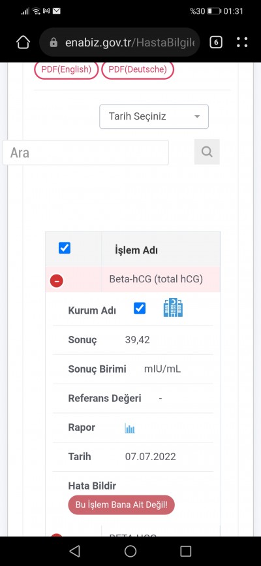
Task: Focus the Ara search input field
Action: tap(85, 152)
